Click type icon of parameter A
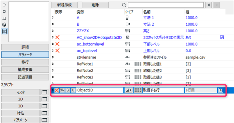234x123 pixels. 127,18
